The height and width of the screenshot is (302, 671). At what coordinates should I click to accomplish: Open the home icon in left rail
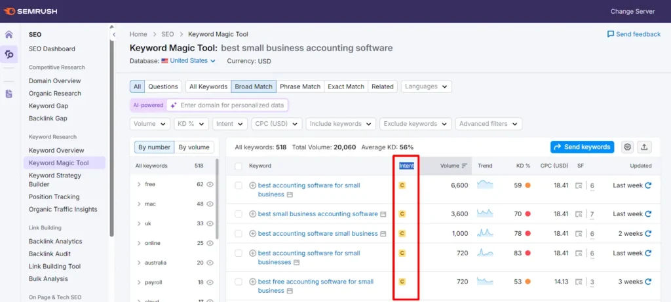[9, 35]
